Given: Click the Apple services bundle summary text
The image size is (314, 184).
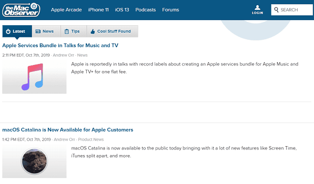Looking at the screenshot, I should coord(185,68).
